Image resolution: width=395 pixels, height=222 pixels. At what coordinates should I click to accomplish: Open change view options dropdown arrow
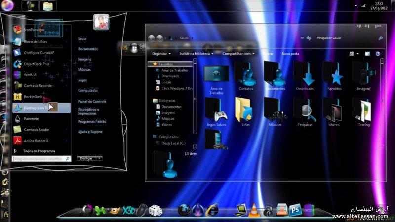[357, 54]
